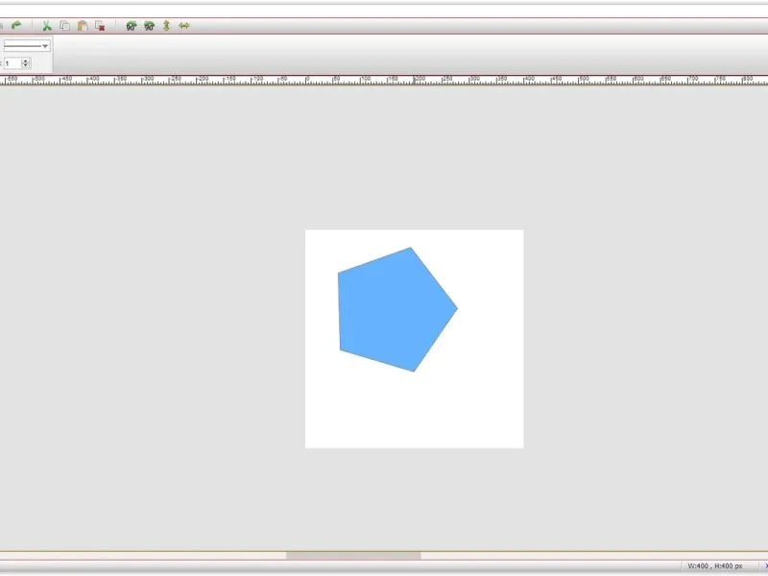The height and width of the screenshot is (576, 768).
Task: Increase line width with the up stepper
Action: click(x=26, y=60)
